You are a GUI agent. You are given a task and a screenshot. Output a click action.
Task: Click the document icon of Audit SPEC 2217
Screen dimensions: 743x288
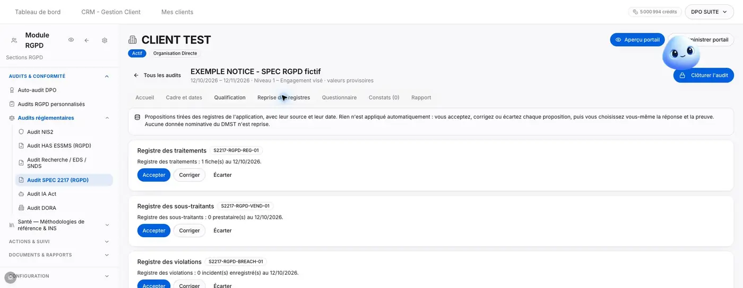21,180
